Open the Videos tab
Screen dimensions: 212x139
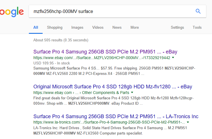(x=98, y=28)
